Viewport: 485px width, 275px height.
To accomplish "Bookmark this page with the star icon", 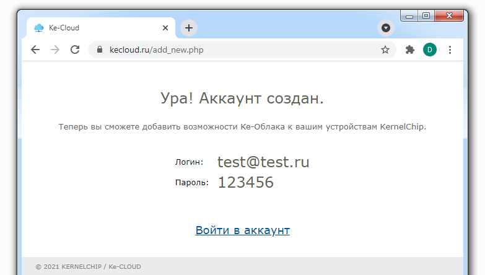I will click(385, 50).
